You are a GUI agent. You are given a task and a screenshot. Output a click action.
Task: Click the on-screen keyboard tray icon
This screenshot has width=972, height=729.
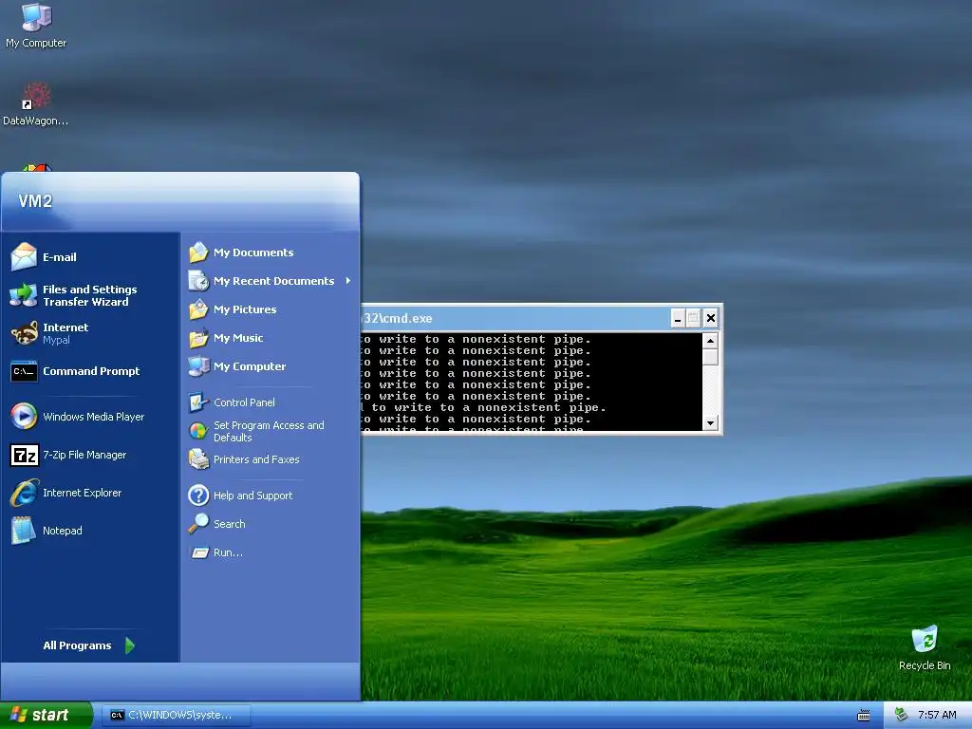click(864, 716)
